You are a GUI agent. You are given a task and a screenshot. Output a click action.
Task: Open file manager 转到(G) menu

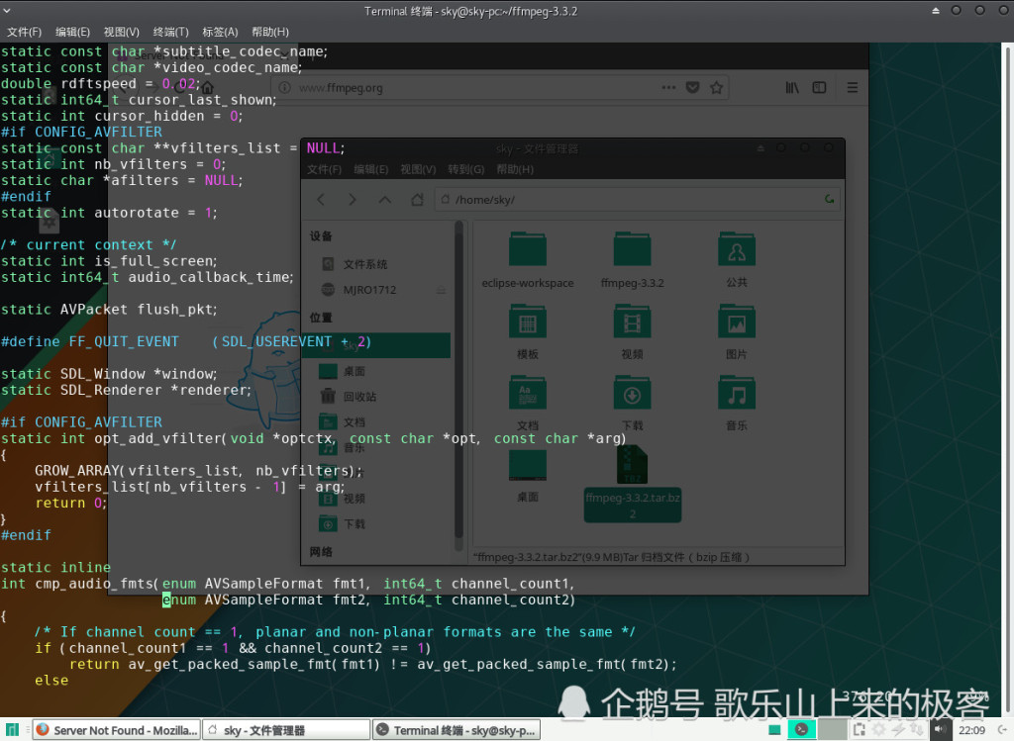[x=465, y=169]
